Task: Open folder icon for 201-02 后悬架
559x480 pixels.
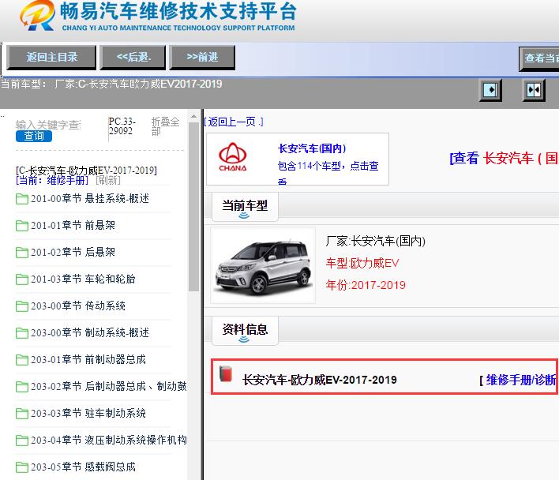Action: tap(22, 253)
